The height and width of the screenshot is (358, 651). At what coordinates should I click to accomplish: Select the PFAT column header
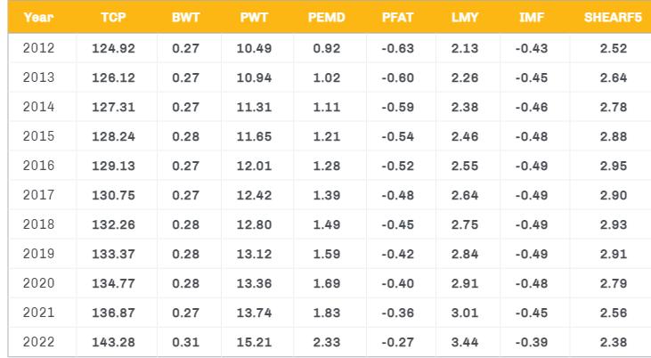pyautogui.click(x=398, y=17)
